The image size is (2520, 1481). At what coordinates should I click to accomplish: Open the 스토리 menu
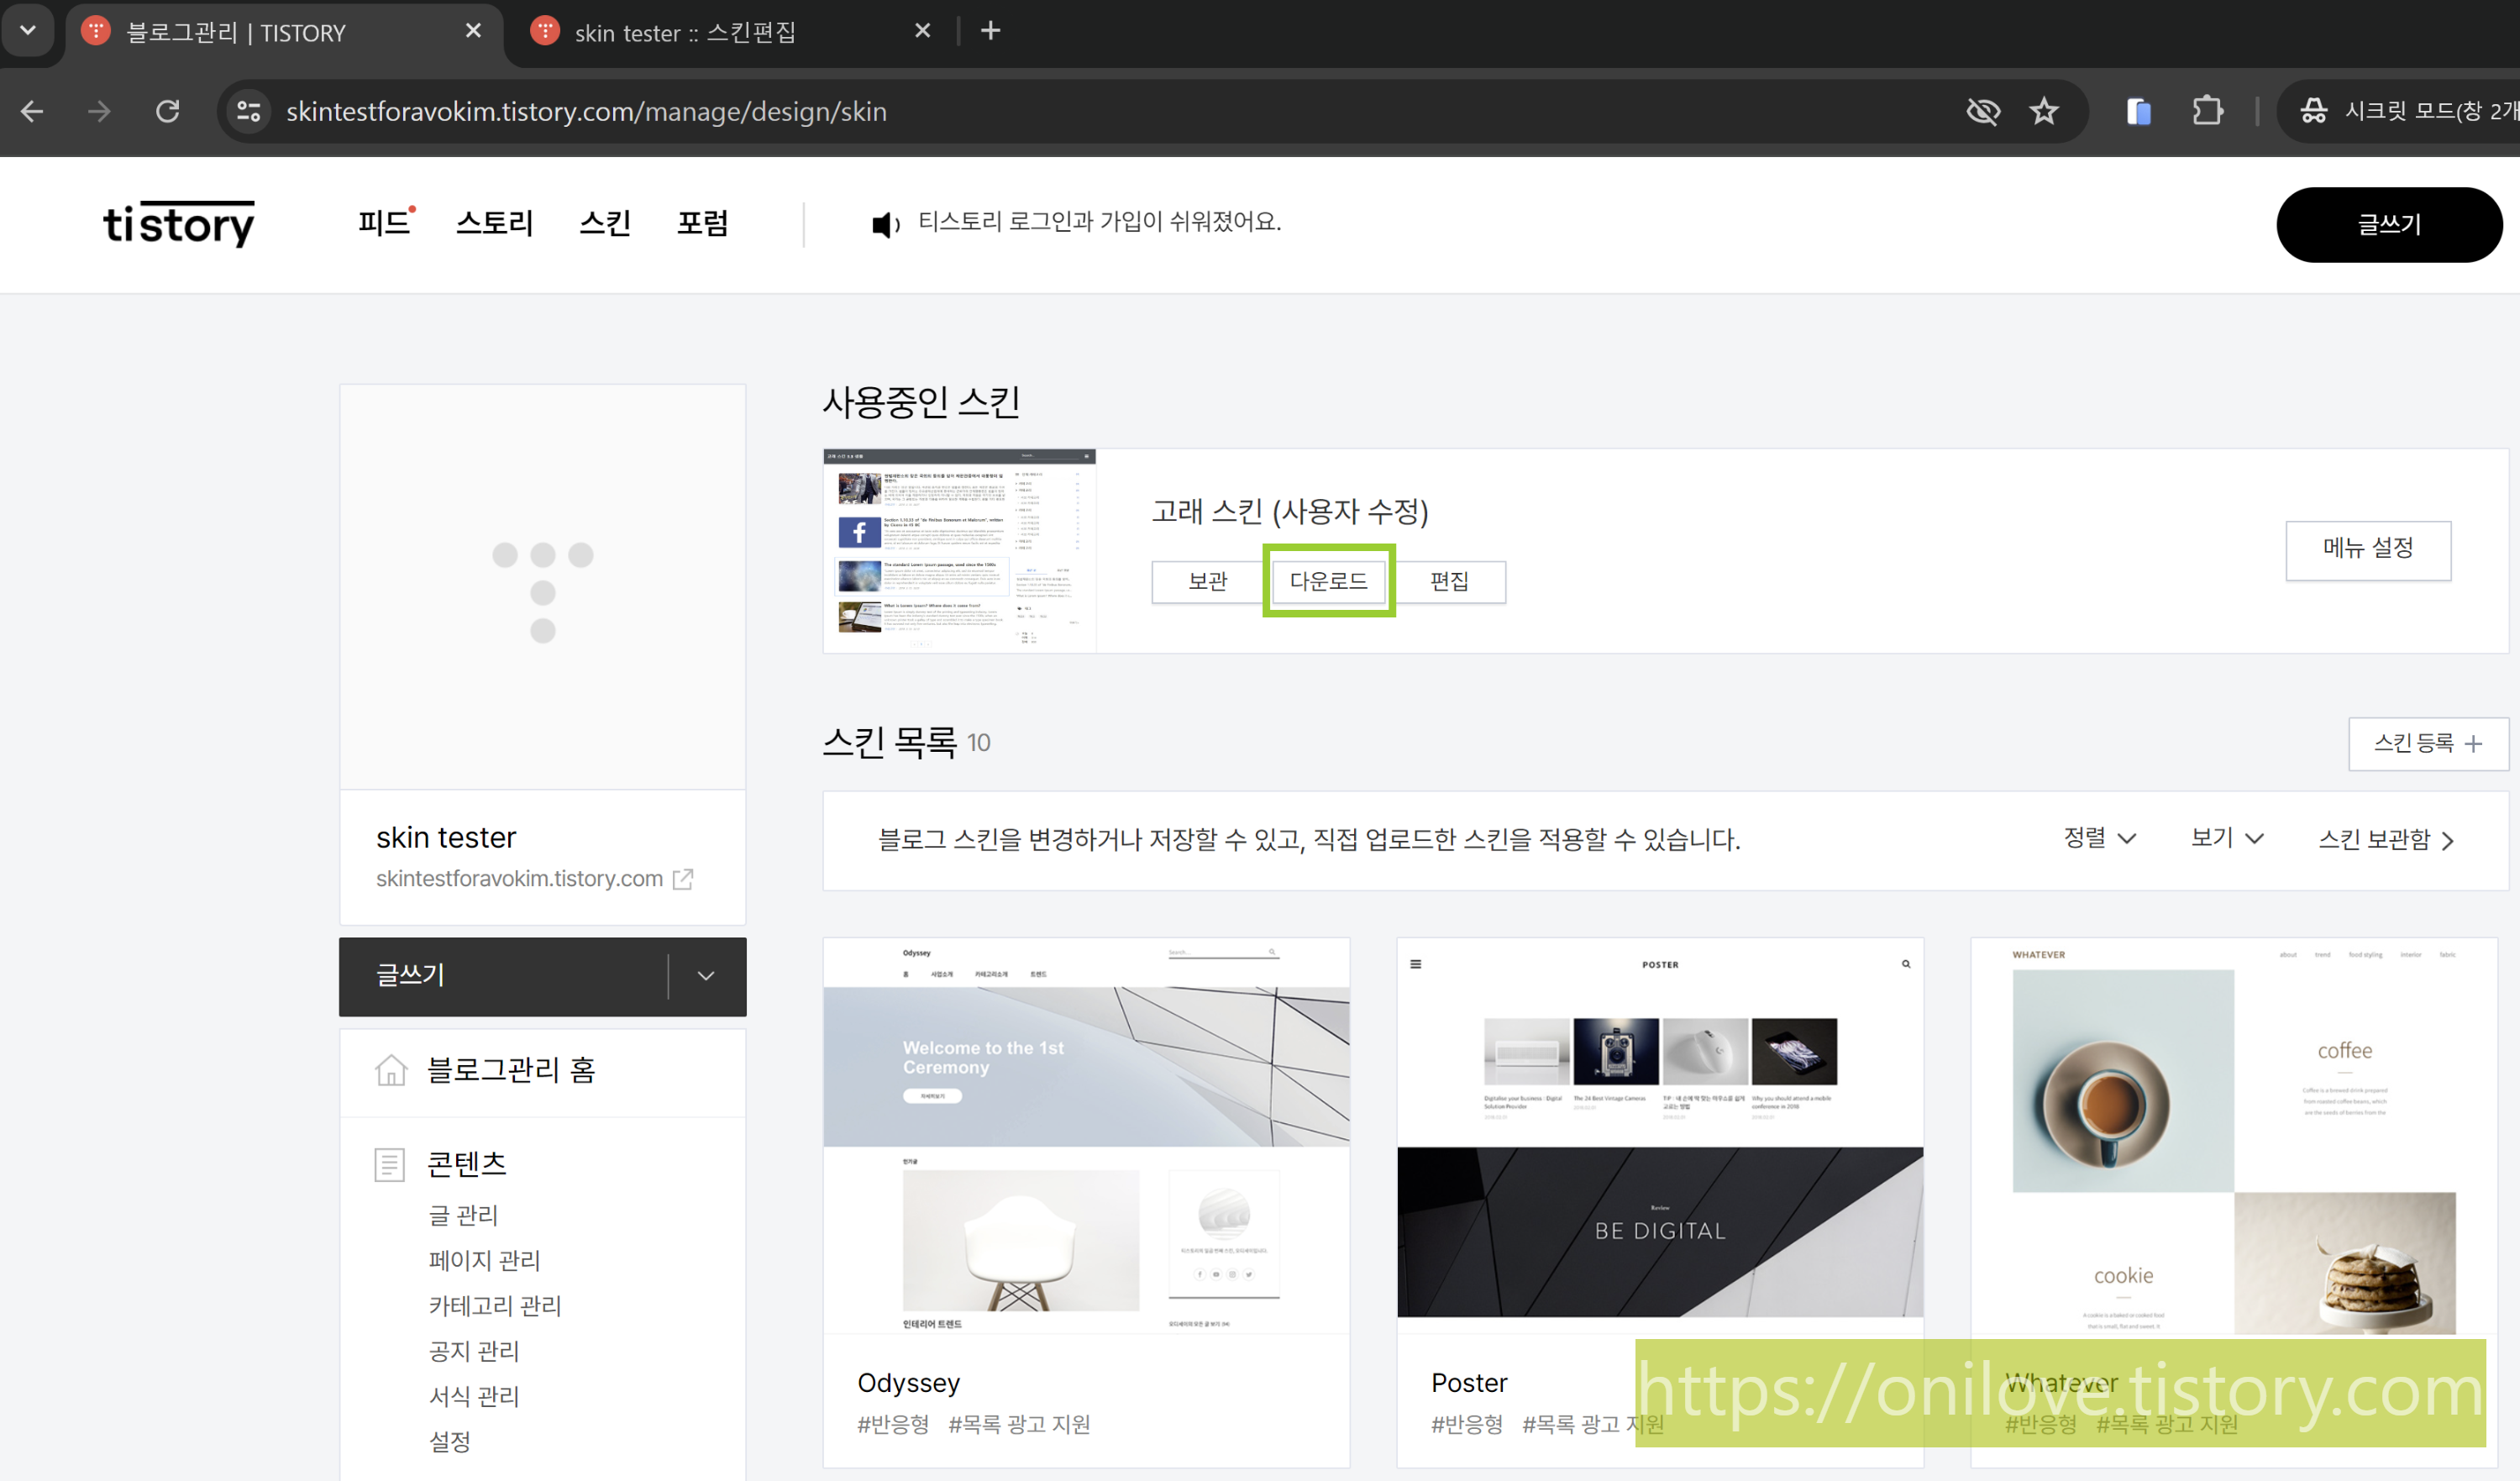[495, 222]
